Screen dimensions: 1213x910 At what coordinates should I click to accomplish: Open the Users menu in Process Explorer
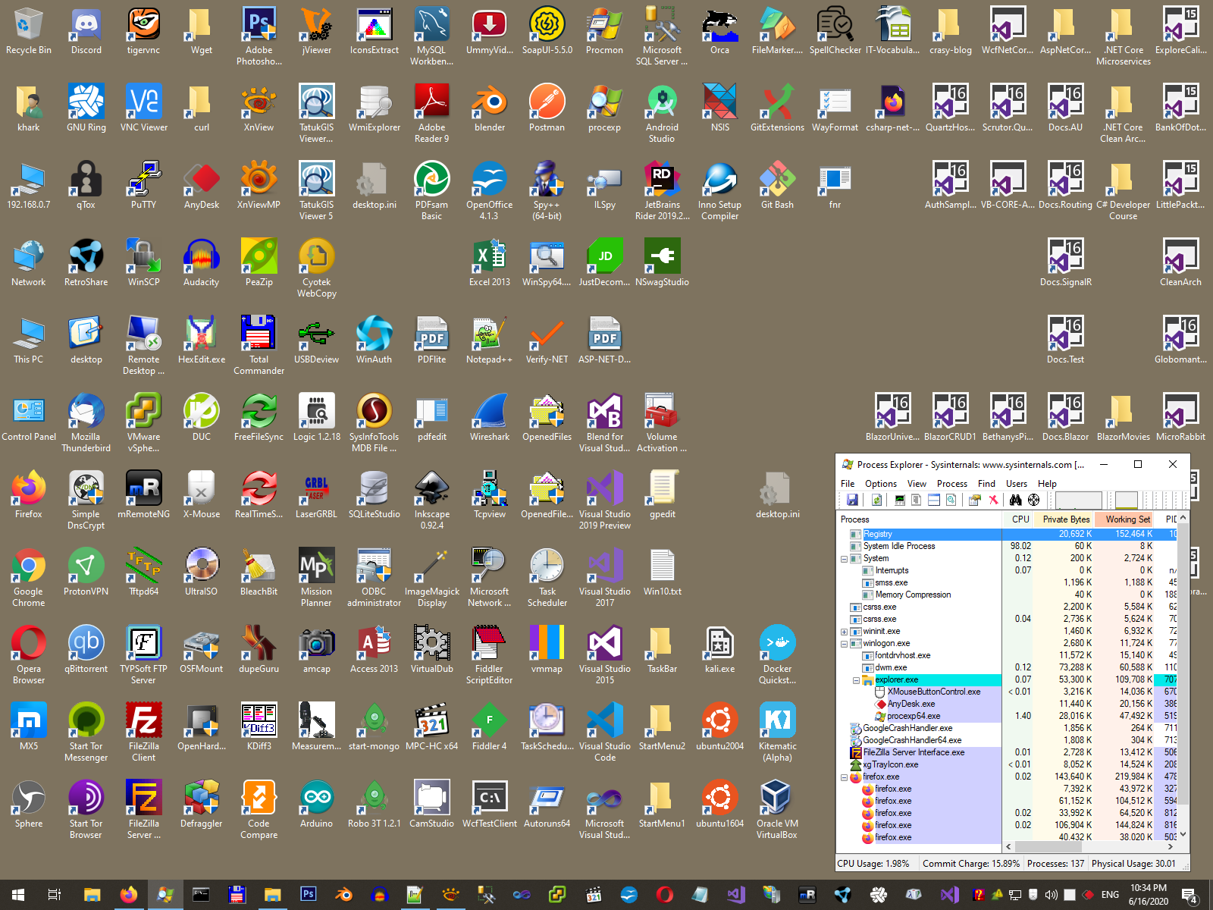tap(1017, 484)
